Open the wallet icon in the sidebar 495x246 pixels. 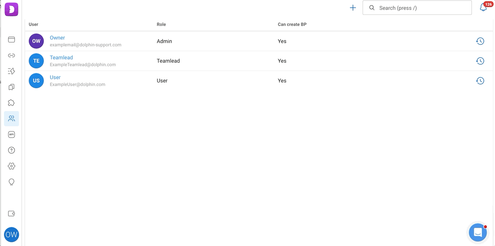click(x=12, y=214)
